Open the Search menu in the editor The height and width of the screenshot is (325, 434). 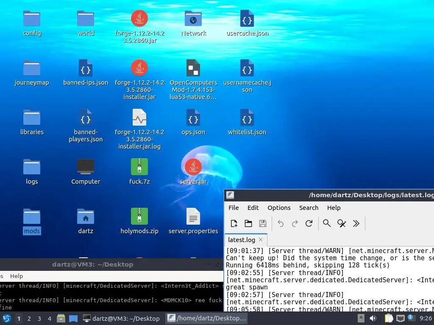tap(309, 207)
